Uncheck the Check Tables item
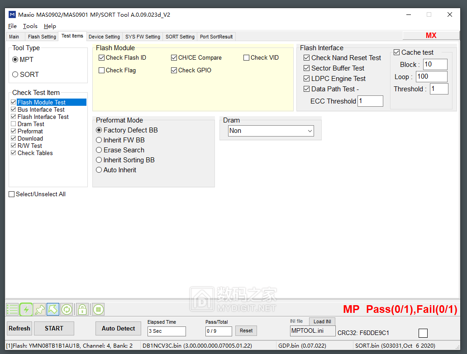The image size is (467, 354). (14, 153)
